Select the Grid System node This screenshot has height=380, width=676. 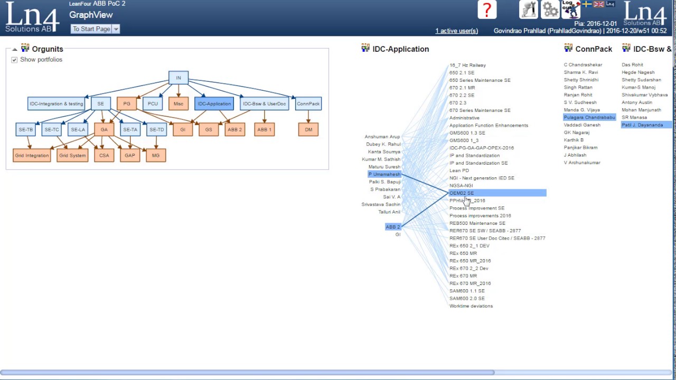coord(72,155)
